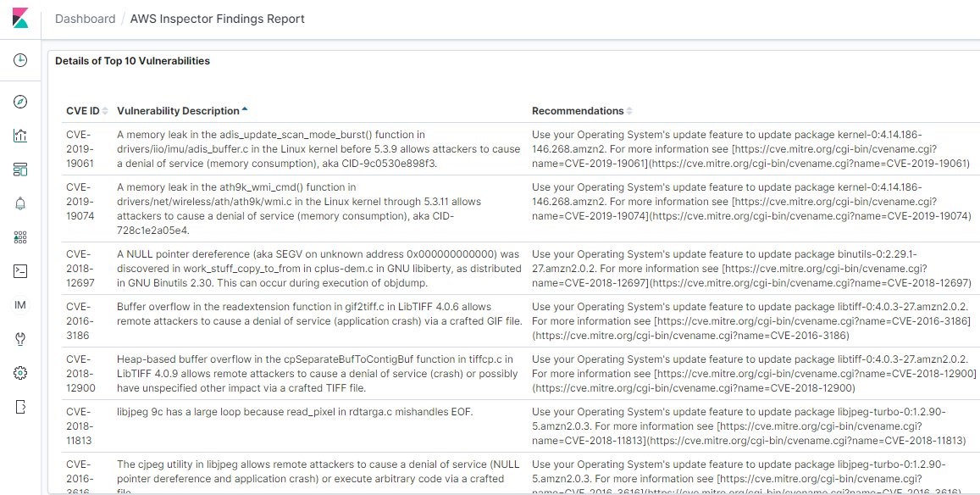
Task: Select CVE-2016-3186 cell
Action: (x=80, y=321)
